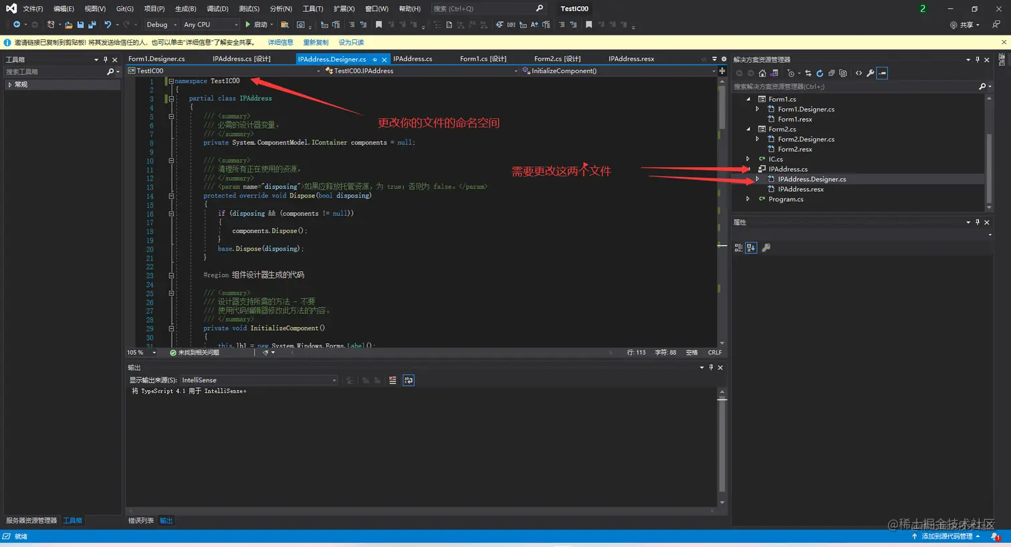Toggle auto-hide pin of Properties panel

[x=978, y=222]
